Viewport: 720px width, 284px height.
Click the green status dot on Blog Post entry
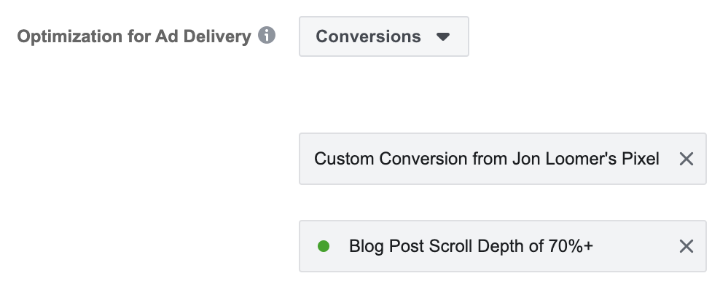click(x=324, y=246)
